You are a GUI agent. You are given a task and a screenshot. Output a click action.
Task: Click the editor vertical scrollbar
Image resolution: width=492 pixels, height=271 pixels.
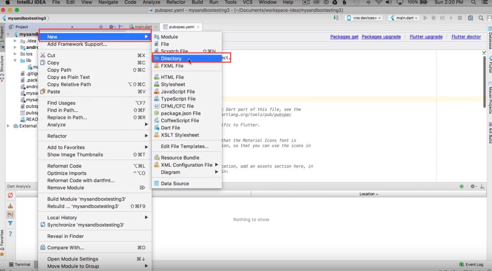[485, 82]
